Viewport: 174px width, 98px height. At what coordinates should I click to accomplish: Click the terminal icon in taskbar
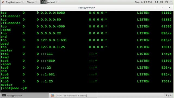4,96
